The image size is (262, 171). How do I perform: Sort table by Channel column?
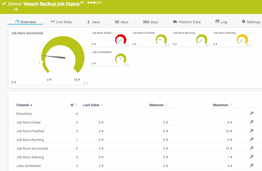tap(24, 105)
